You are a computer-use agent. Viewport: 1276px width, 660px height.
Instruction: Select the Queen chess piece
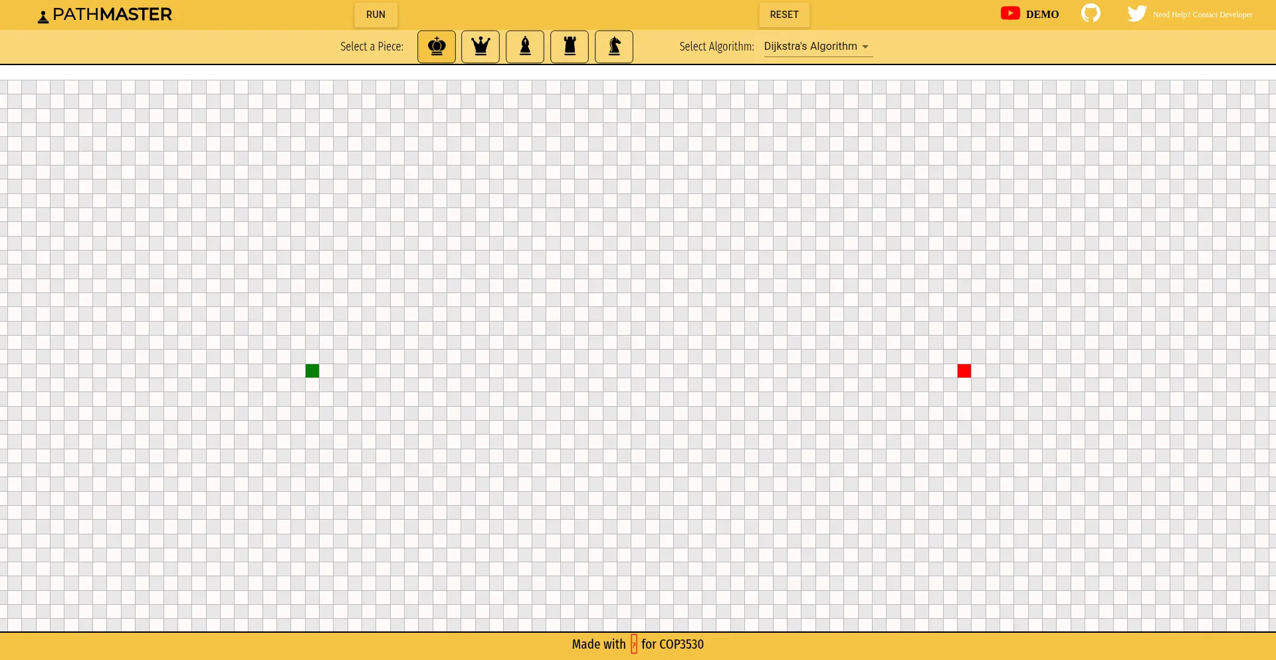click(x=480, y=47)
